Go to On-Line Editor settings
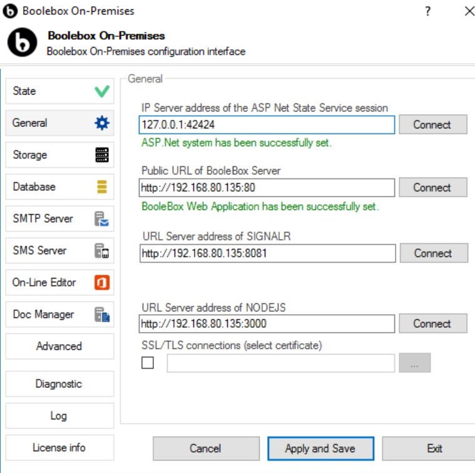Image resolution: width=475 pixels, height=473 pixels. (x=59, y=283)
